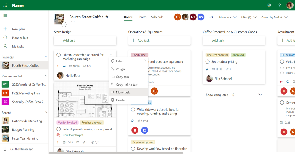Click the Planner hub circle icon
The height and width of the screenshot is (154, 295).
[x=5, y=38]
